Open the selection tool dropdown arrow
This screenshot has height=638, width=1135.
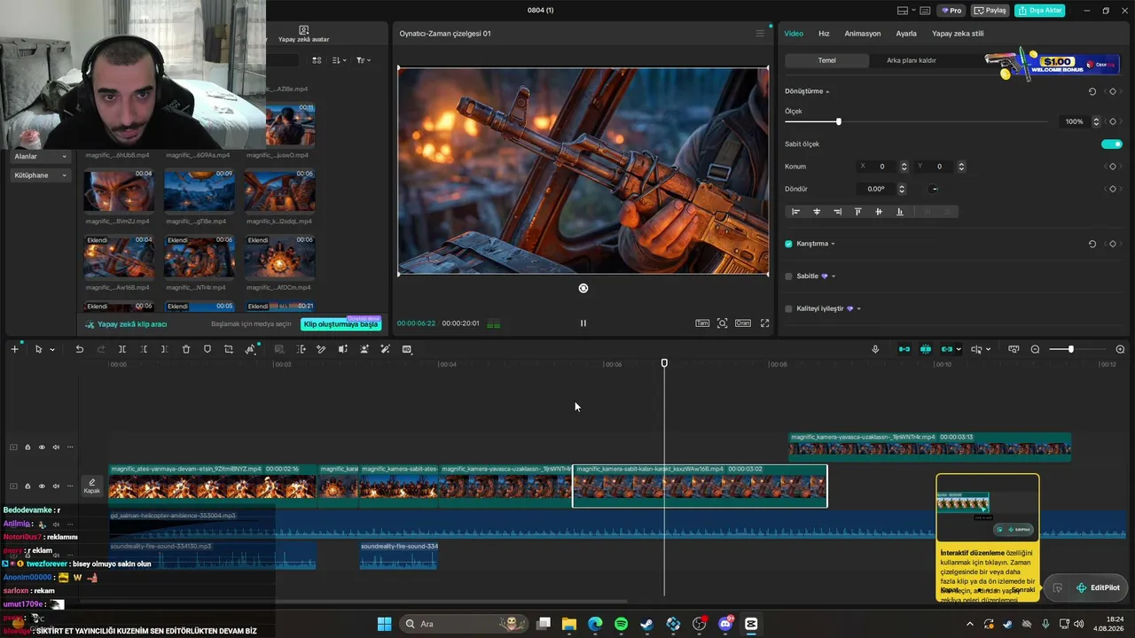coord(52,350)
